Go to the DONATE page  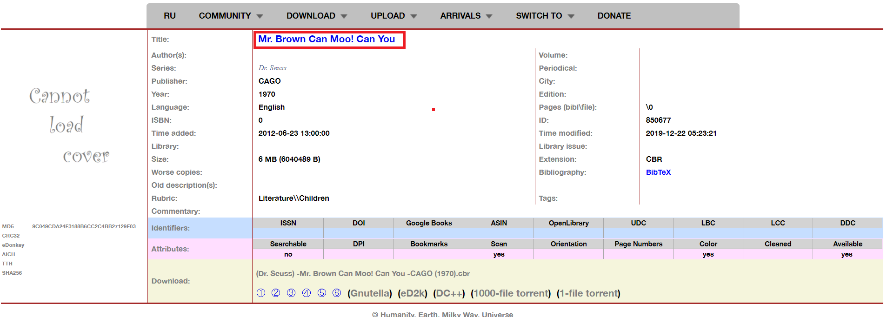tap(614, 16)
